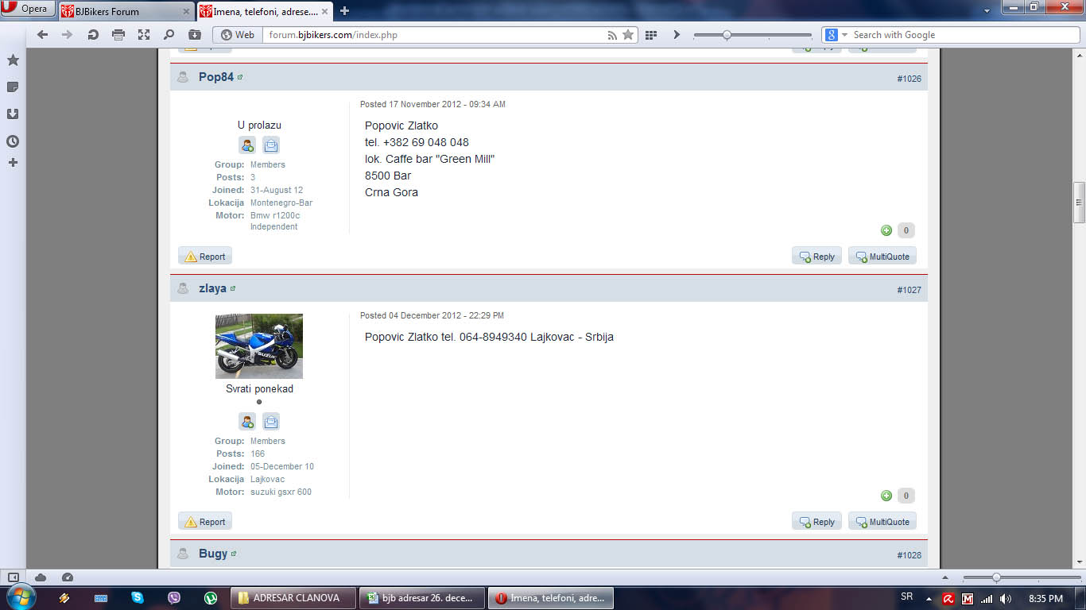The height and width of the screenshot is (610, 1086).
Task: Click Reply on Pop84's post
Action: tap(816, 257)
